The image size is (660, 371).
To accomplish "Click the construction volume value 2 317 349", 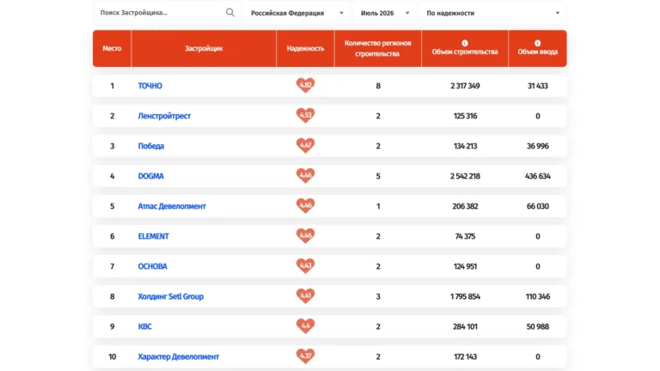I will coord(465,86).
